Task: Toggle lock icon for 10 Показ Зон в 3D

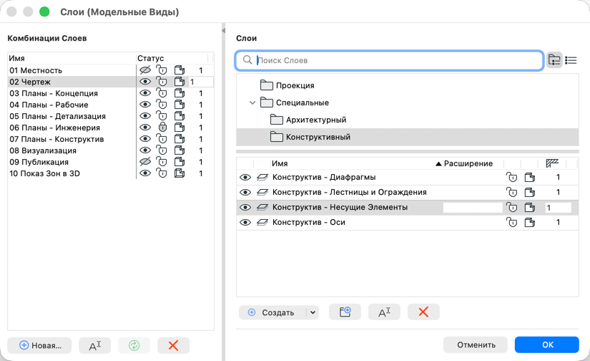Action: (x=162, y=173)
